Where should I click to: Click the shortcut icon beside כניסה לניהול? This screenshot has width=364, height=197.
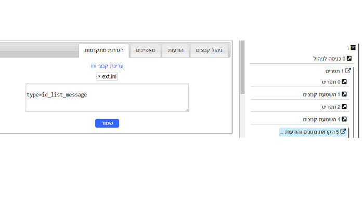349,59
